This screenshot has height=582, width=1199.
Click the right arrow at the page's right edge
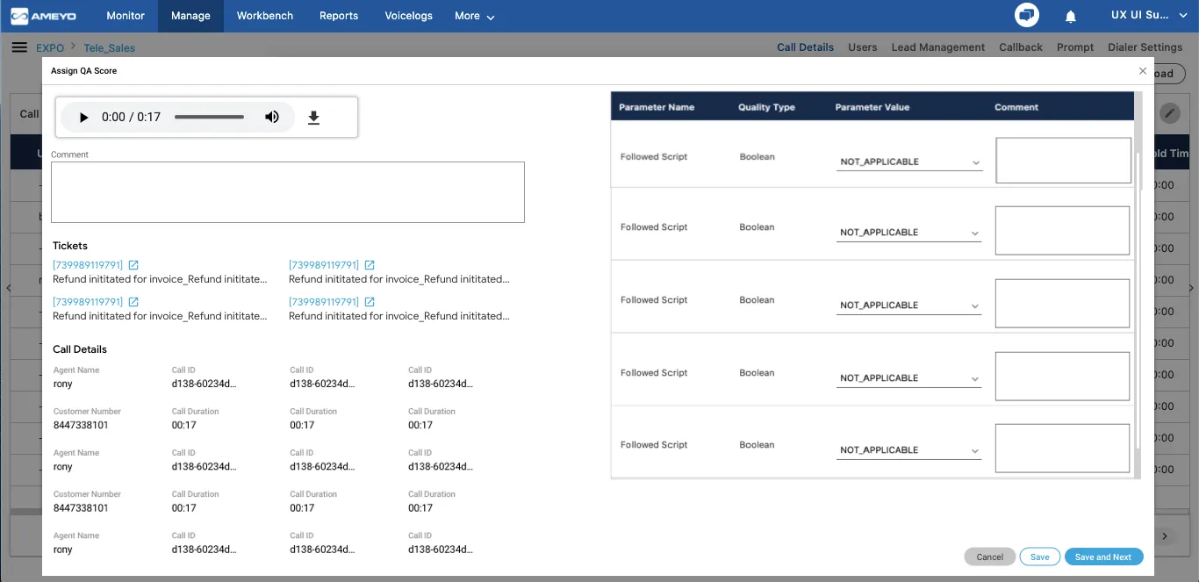tap(1191, 288)
